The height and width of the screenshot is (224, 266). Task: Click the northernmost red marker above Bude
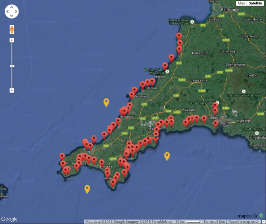pyautogui.click(x=179, y=37)
